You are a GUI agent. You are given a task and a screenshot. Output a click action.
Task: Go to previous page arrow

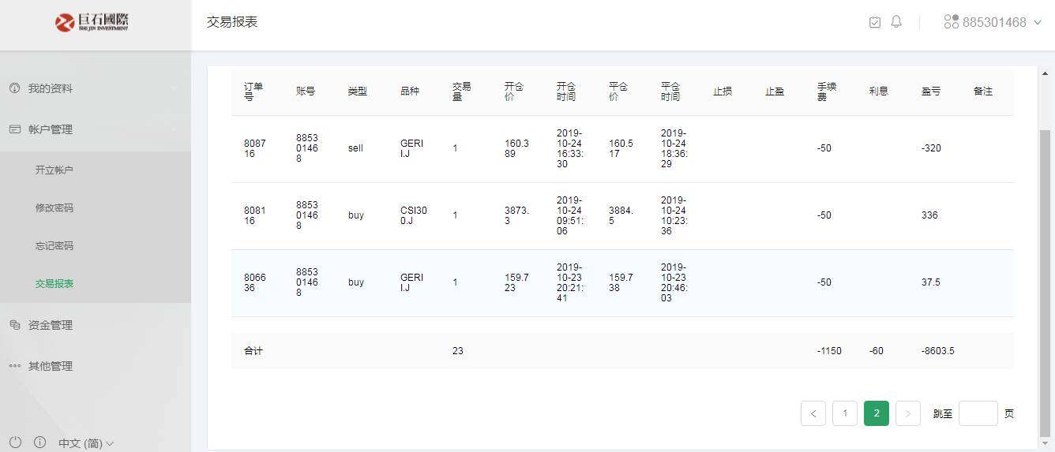[813, 413]
